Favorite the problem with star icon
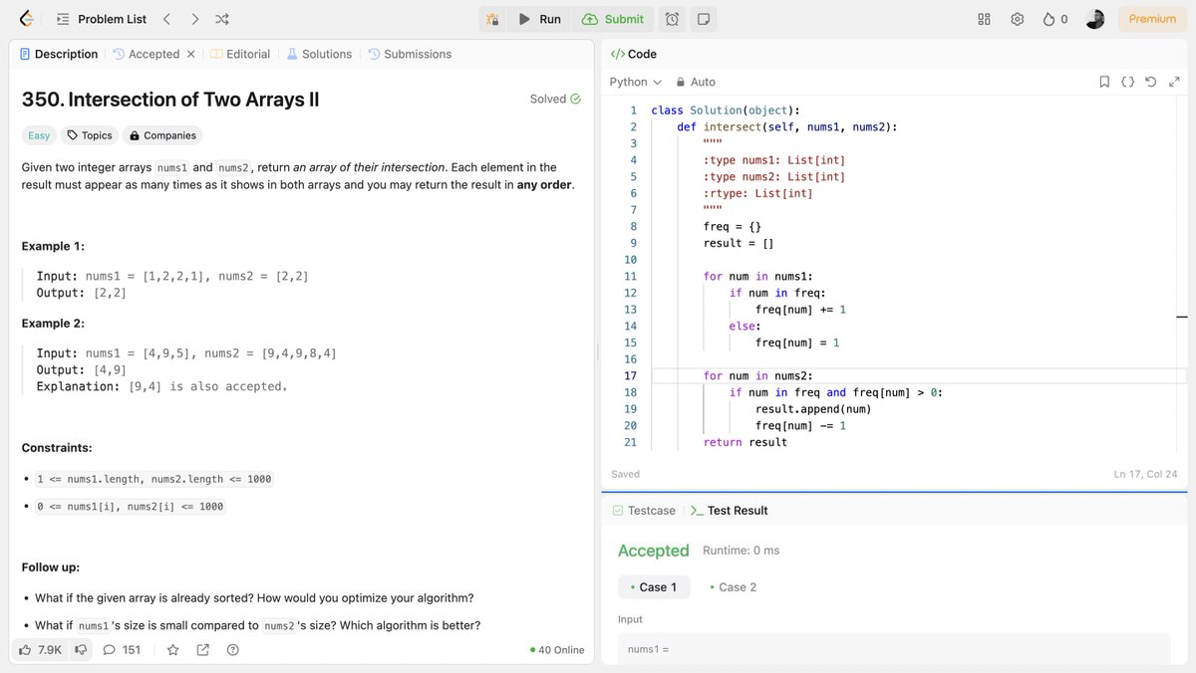 [x=172, y=650]
